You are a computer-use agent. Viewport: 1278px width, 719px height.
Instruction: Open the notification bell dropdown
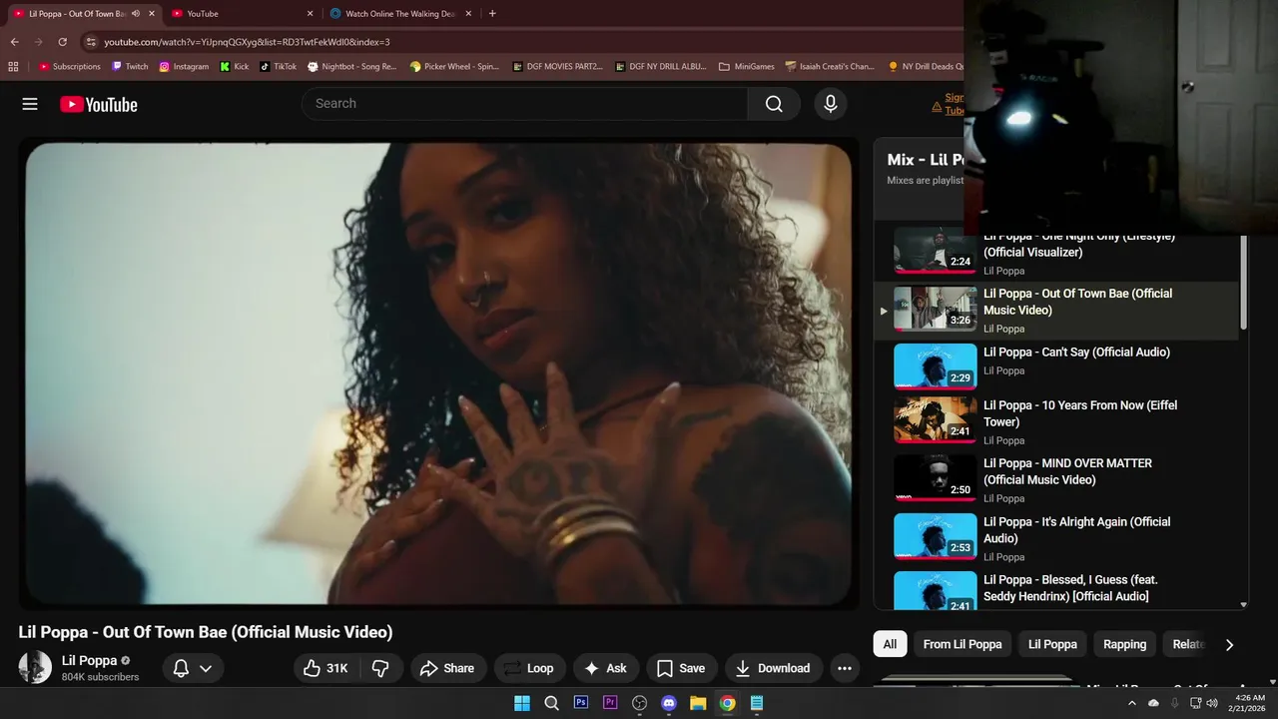point(193,668)
